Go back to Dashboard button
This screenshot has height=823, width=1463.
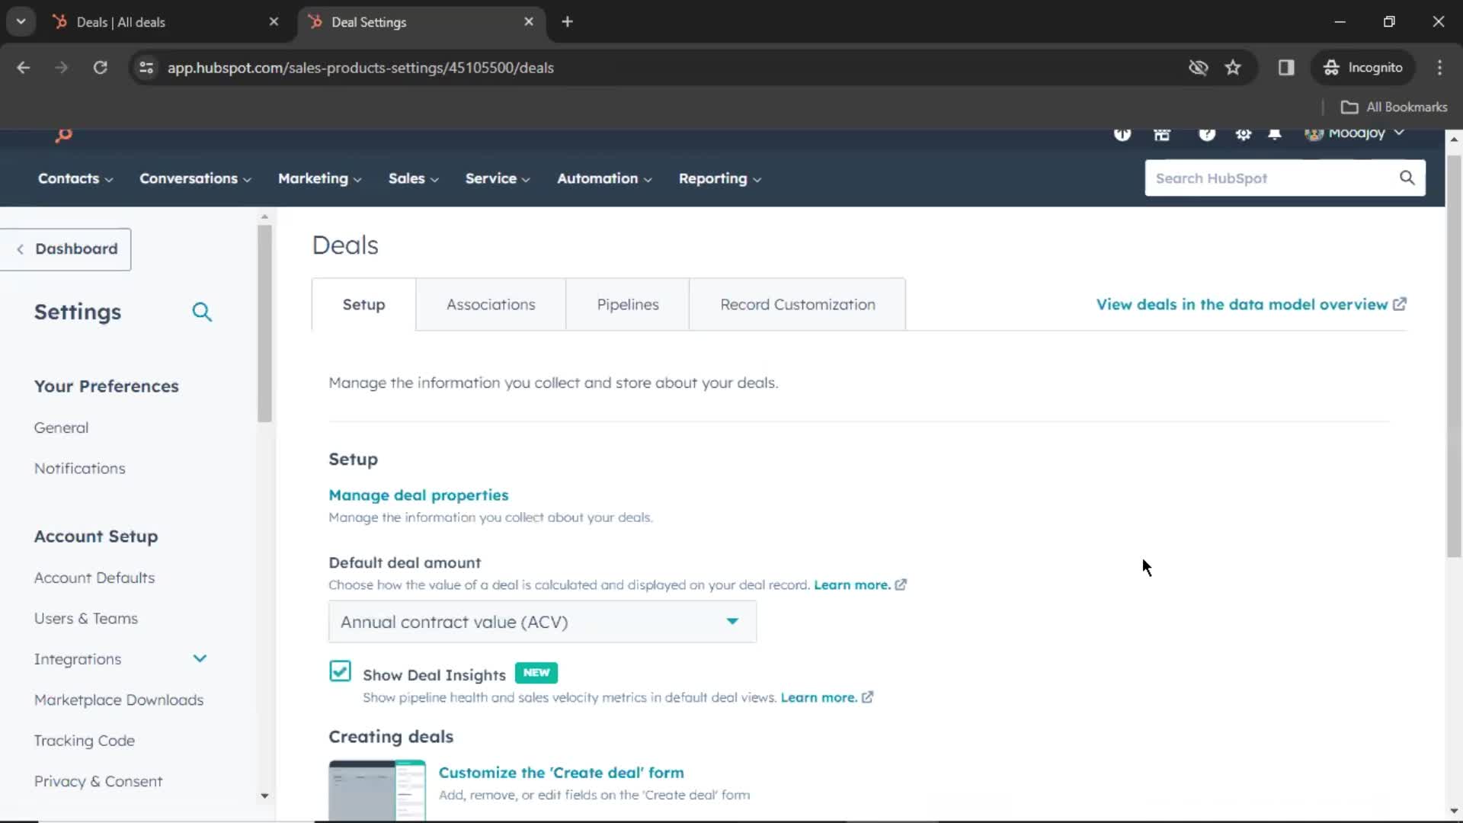coord(66,249)
